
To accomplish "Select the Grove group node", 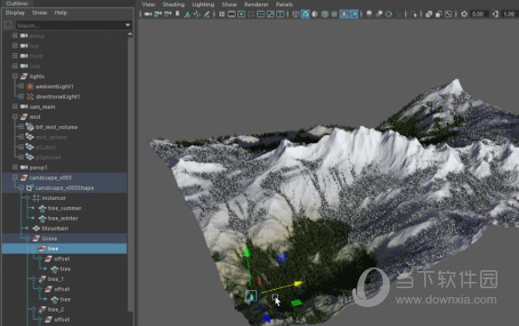I will coord(50,239).
